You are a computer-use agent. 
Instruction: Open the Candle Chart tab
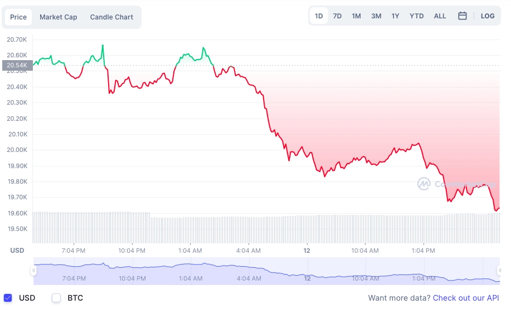tap(111, 17)
